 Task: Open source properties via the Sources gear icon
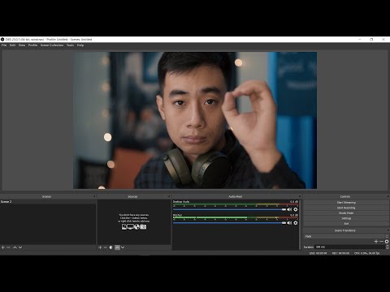pyautogui.click(x=111, y=247)
